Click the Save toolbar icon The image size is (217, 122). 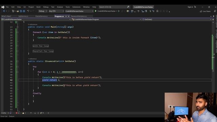(x=21, y=11)
